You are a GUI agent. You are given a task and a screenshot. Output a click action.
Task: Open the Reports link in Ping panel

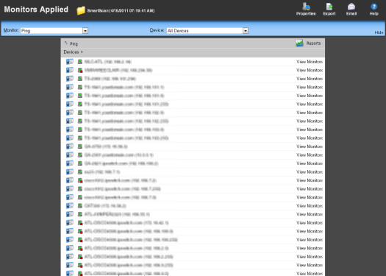point(313,43)
